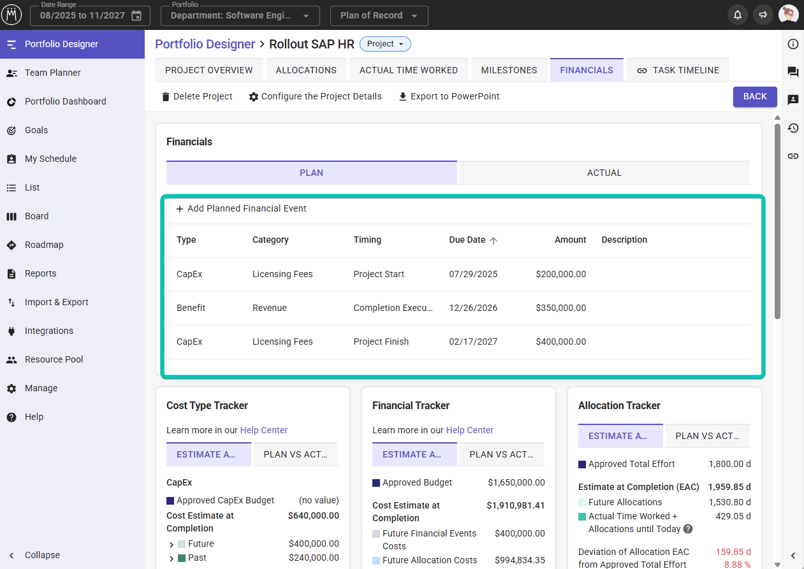Open the comments icon in right sidebar
This screenshot has width=804, height=569.
click(x=793, y=72)
